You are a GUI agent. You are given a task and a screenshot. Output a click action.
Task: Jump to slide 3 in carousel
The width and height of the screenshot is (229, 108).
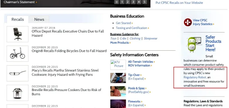click(x=133, y=2)
